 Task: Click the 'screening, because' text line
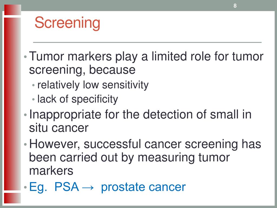coord(82,70)
